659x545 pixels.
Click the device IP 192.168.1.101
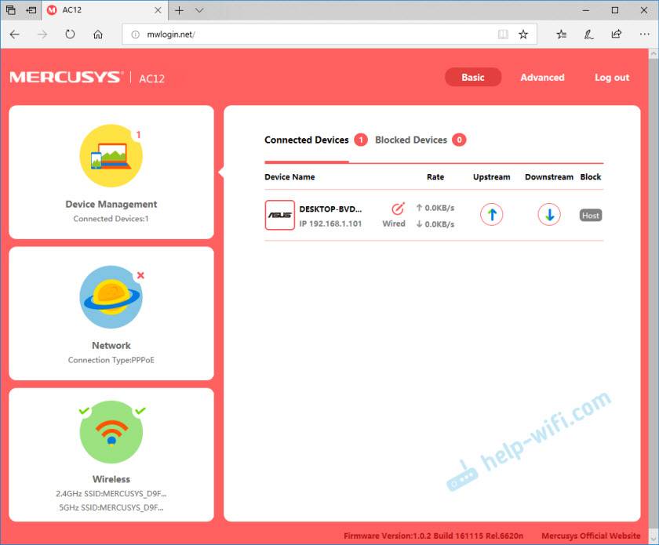coord(330,223)
